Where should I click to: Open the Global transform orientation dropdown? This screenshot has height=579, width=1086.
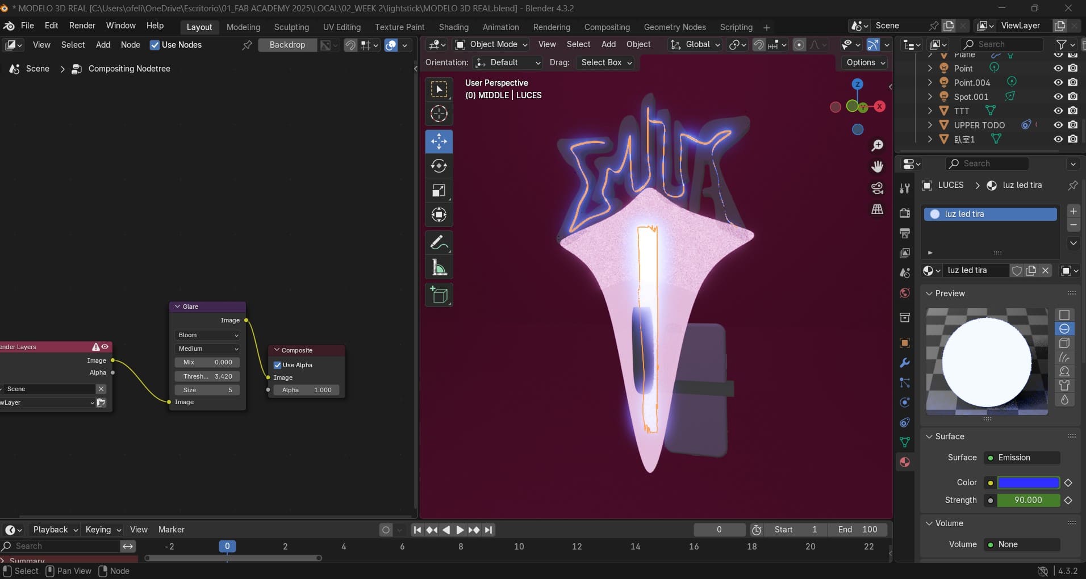tap(696, 44)
